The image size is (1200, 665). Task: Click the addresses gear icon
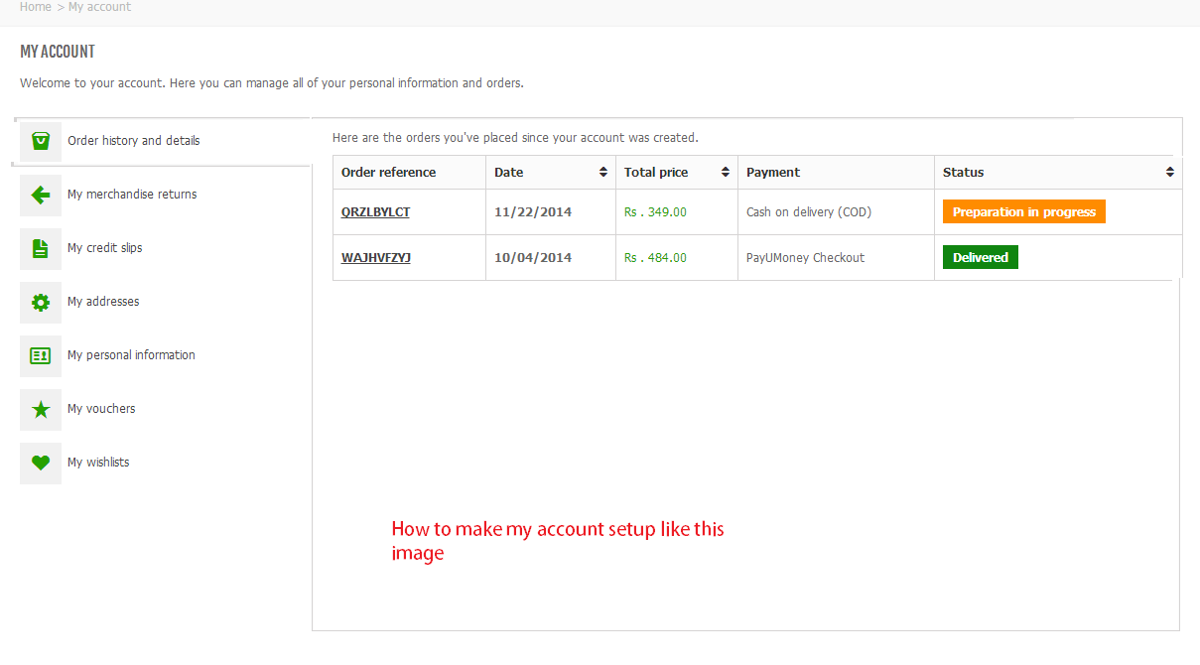click(x=41, y=302)
